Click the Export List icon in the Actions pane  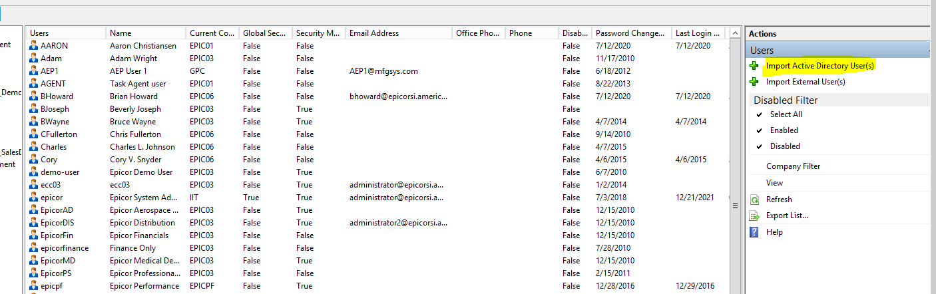click(x=754, y=216)
